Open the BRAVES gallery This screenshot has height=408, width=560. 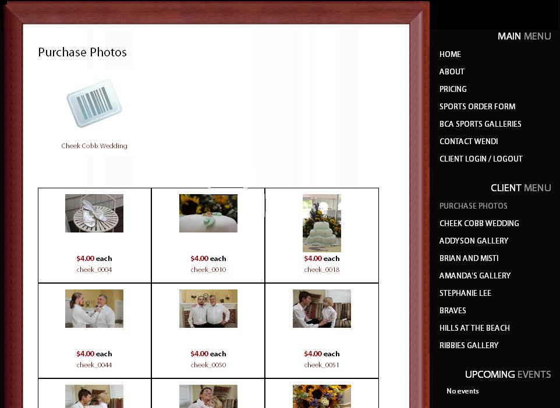(x=452, y=310)
